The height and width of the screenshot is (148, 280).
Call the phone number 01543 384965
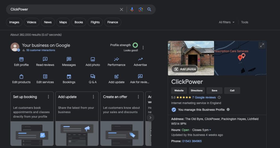click(192, 141)
